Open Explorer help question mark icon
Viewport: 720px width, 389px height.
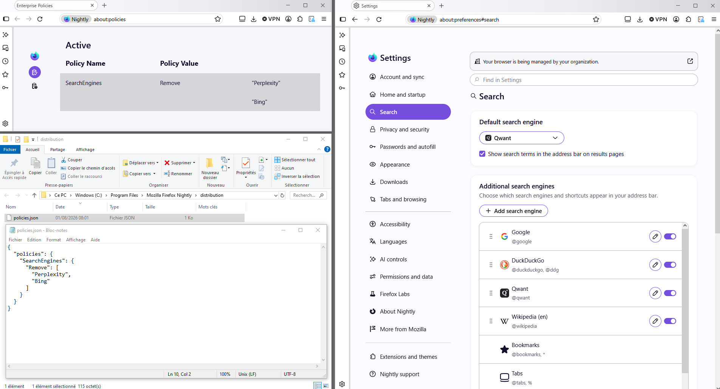327,149
